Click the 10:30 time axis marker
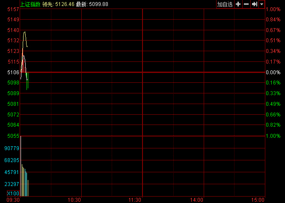 [74, 200]
